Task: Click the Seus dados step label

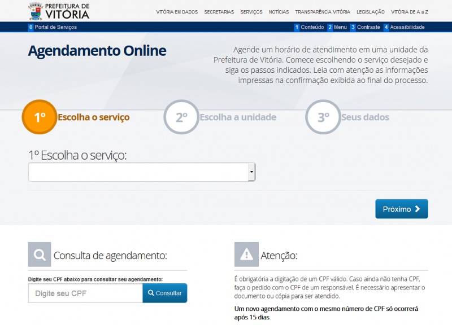Action: click(365, 117)
